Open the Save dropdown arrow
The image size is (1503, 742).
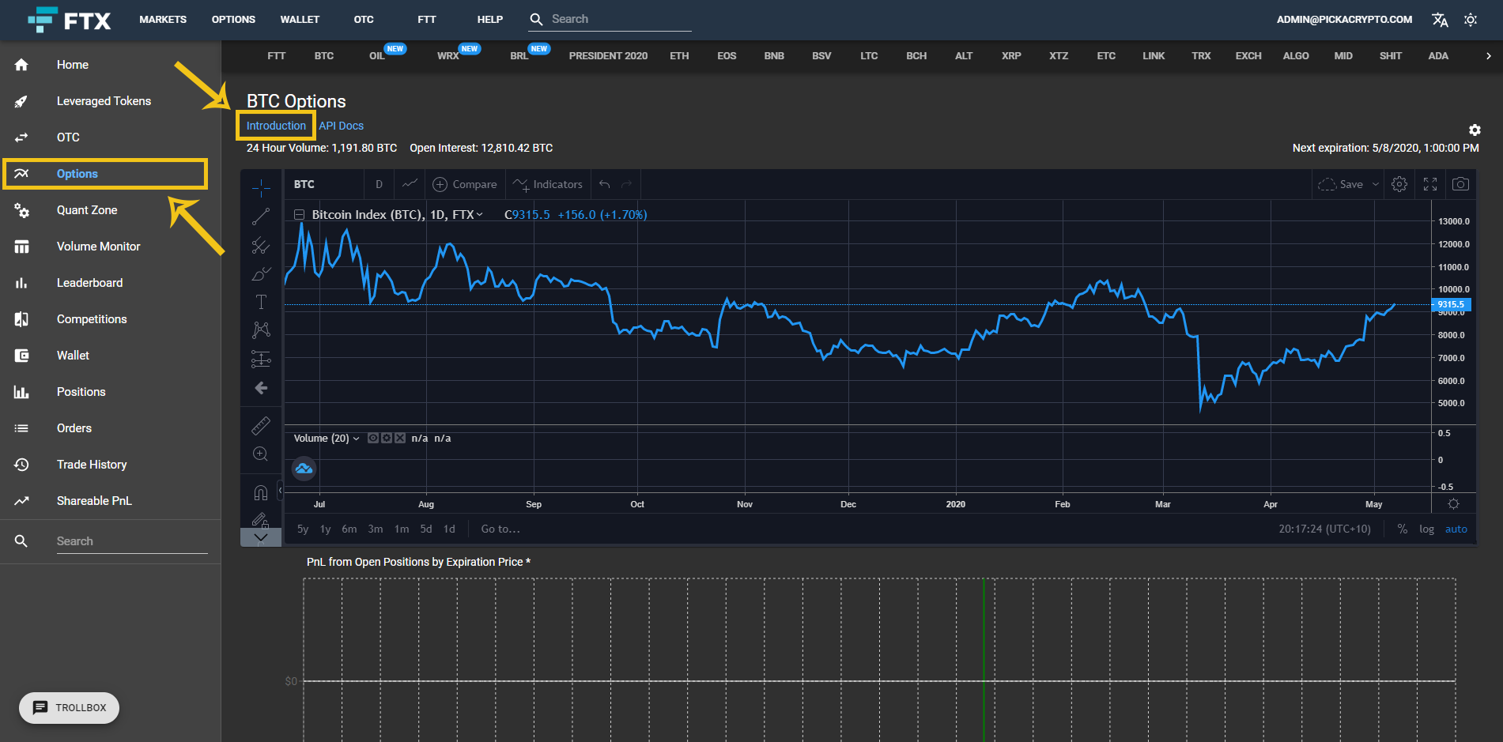(1376, 184)
